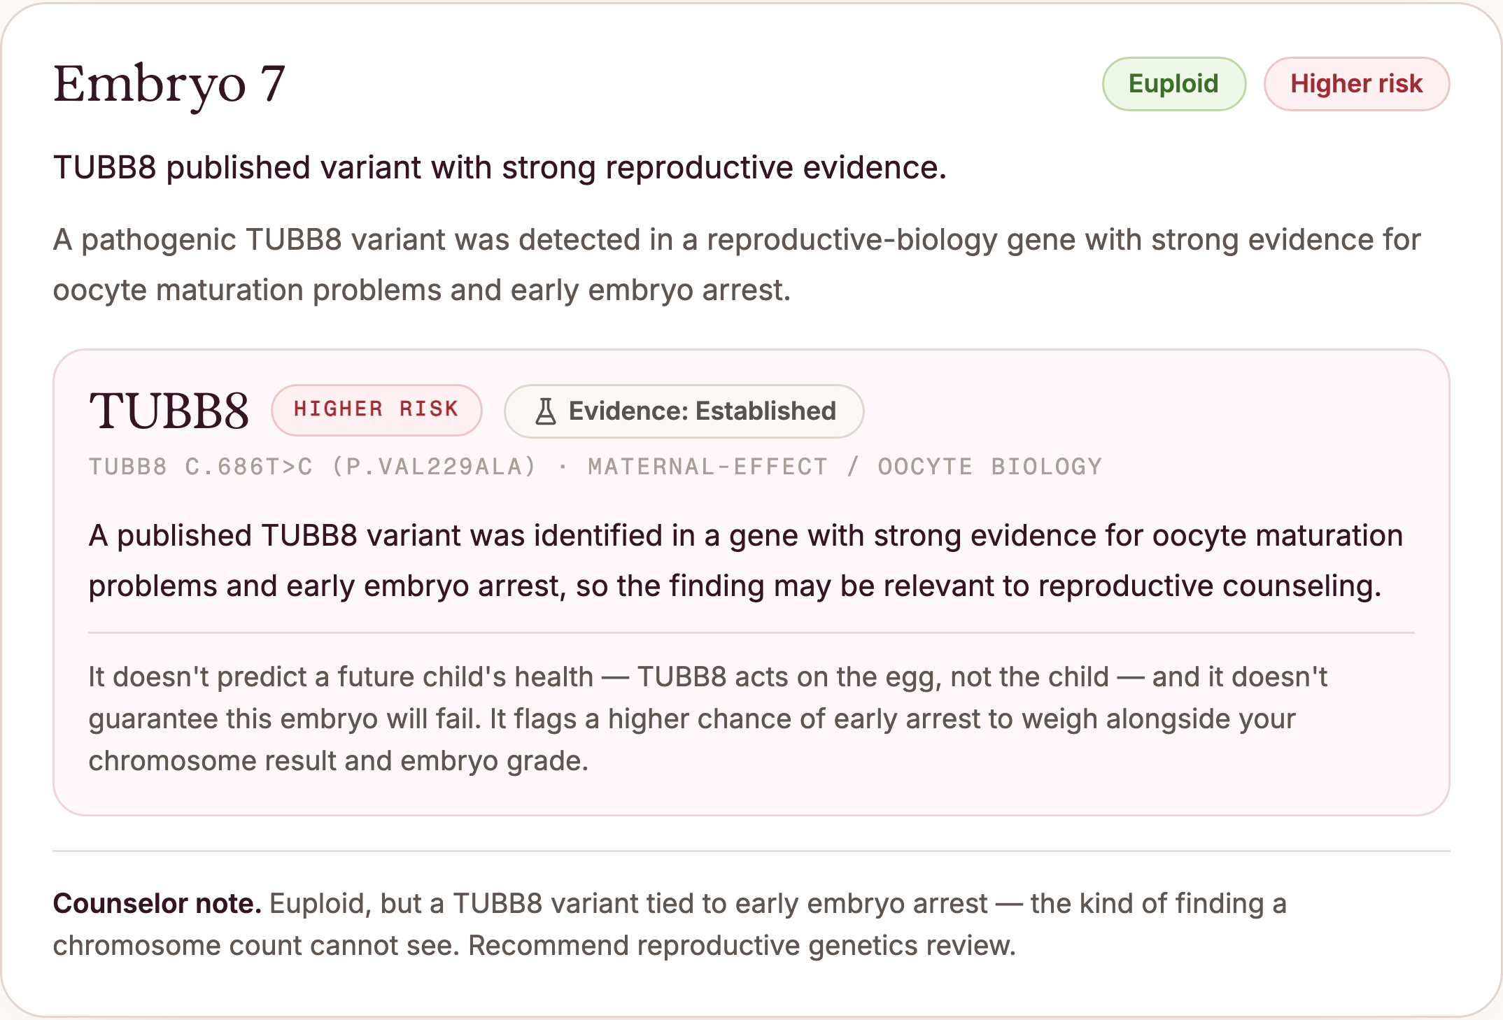Image resolution: width=1503 pixels, height=1020 pixels.
Task: Click 'Recommend reproductive genetics review' sentence
Action: pos(742,945)
